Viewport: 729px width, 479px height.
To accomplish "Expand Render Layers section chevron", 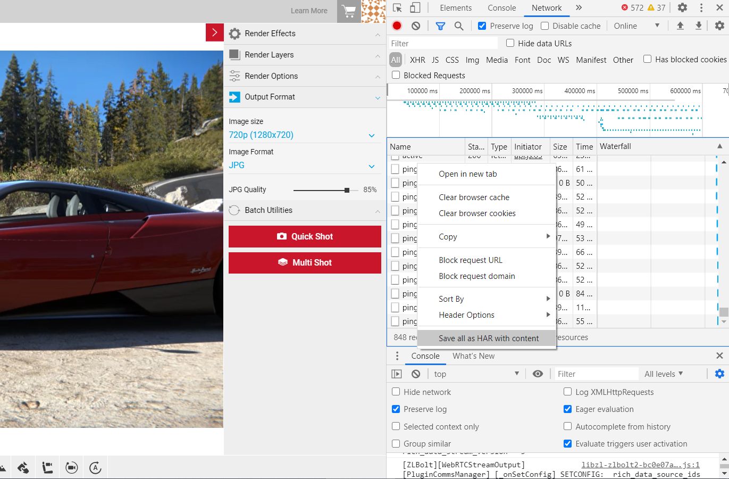I will tap(378, 56).
